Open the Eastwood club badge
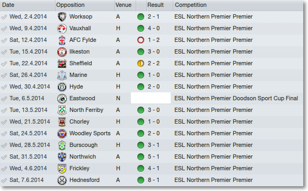The height and width of the screenshot is (191, 308). point(62,99)
